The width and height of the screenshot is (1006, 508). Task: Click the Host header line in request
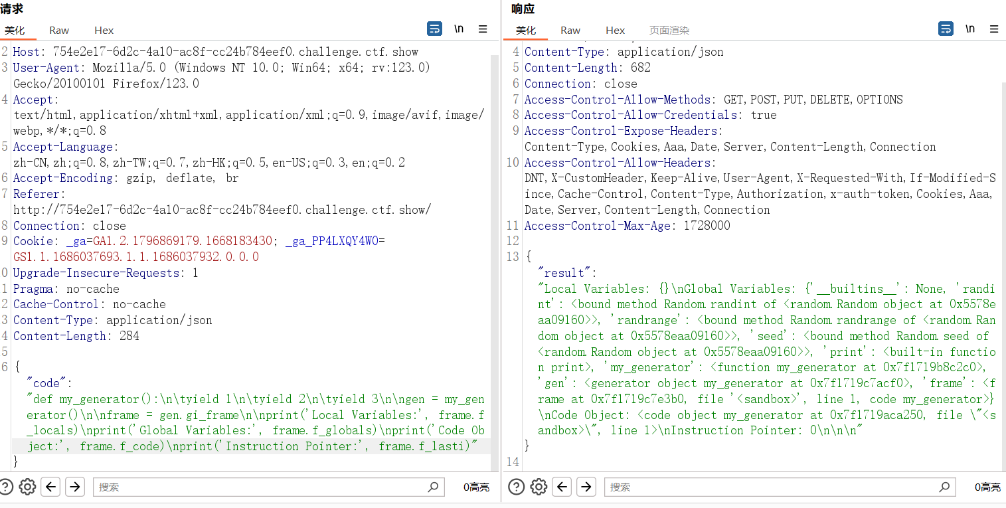[216, 52]
